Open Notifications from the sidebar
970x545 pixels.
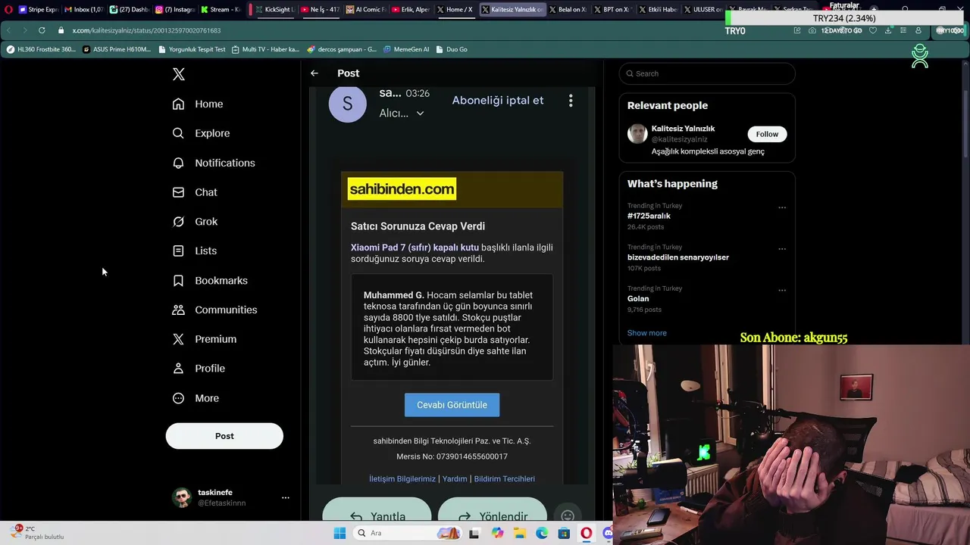click(x=214, y=163)
